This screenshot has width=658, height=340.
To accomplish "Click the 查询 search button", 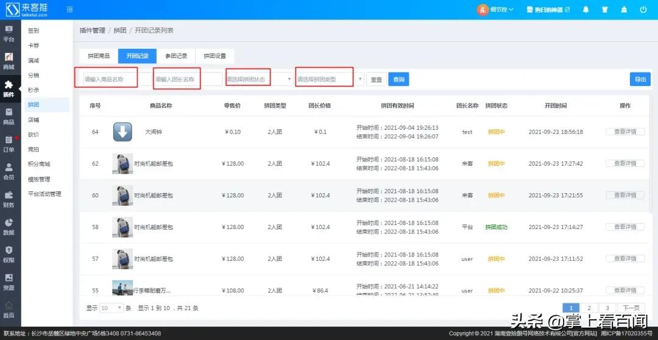I will coord(398,79).
